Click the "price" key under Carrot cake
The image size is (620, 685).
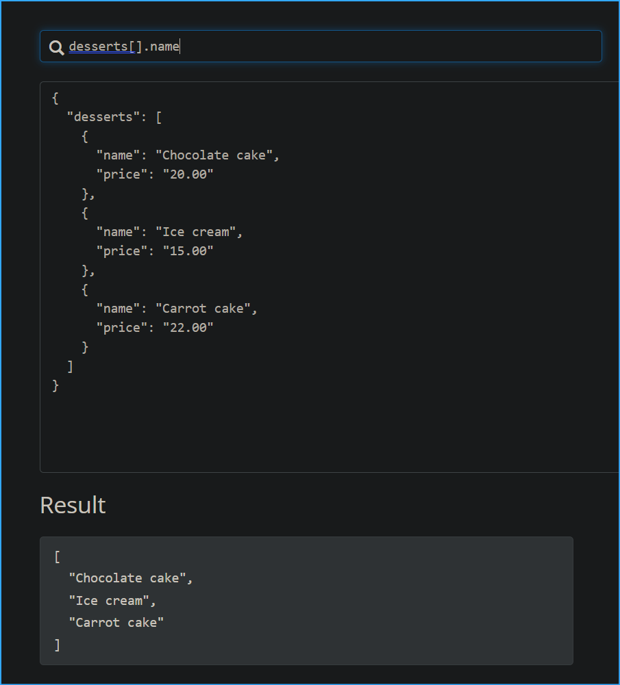point(121,328)
